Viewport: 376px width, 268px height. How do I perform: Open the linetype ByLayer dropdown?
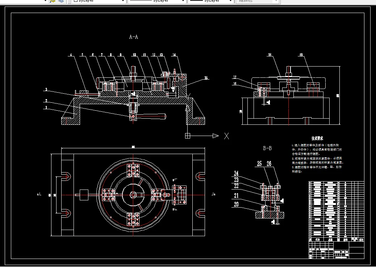(157, 1)
